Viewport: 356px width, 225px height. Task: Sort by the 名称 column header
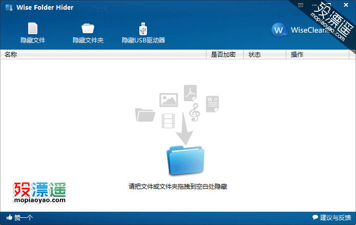point(103,54)
